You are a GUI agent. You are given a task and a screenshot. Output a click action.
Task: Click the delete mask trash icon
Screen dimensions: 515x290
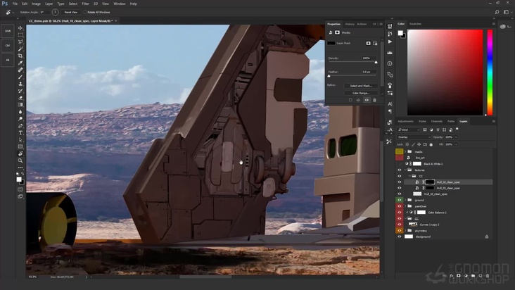pyautogui.click(x=374, y=100)
